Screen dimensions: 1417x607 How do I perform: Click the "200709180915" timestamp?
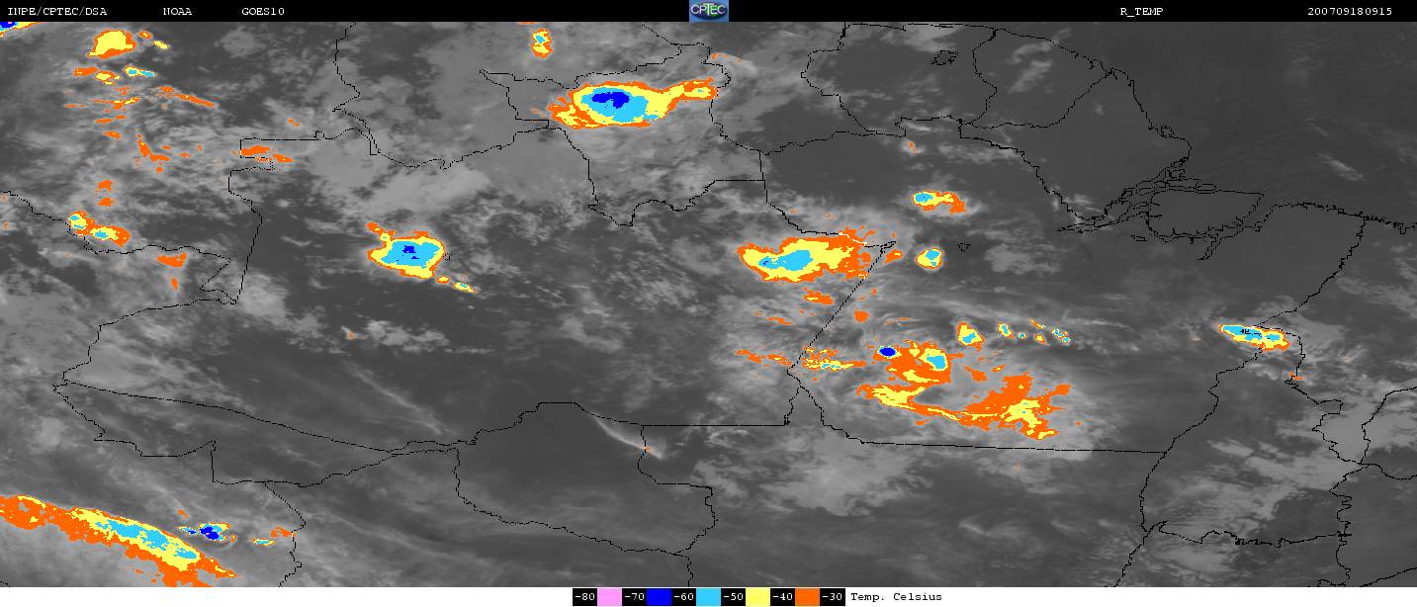click(x=1349, y=11)
